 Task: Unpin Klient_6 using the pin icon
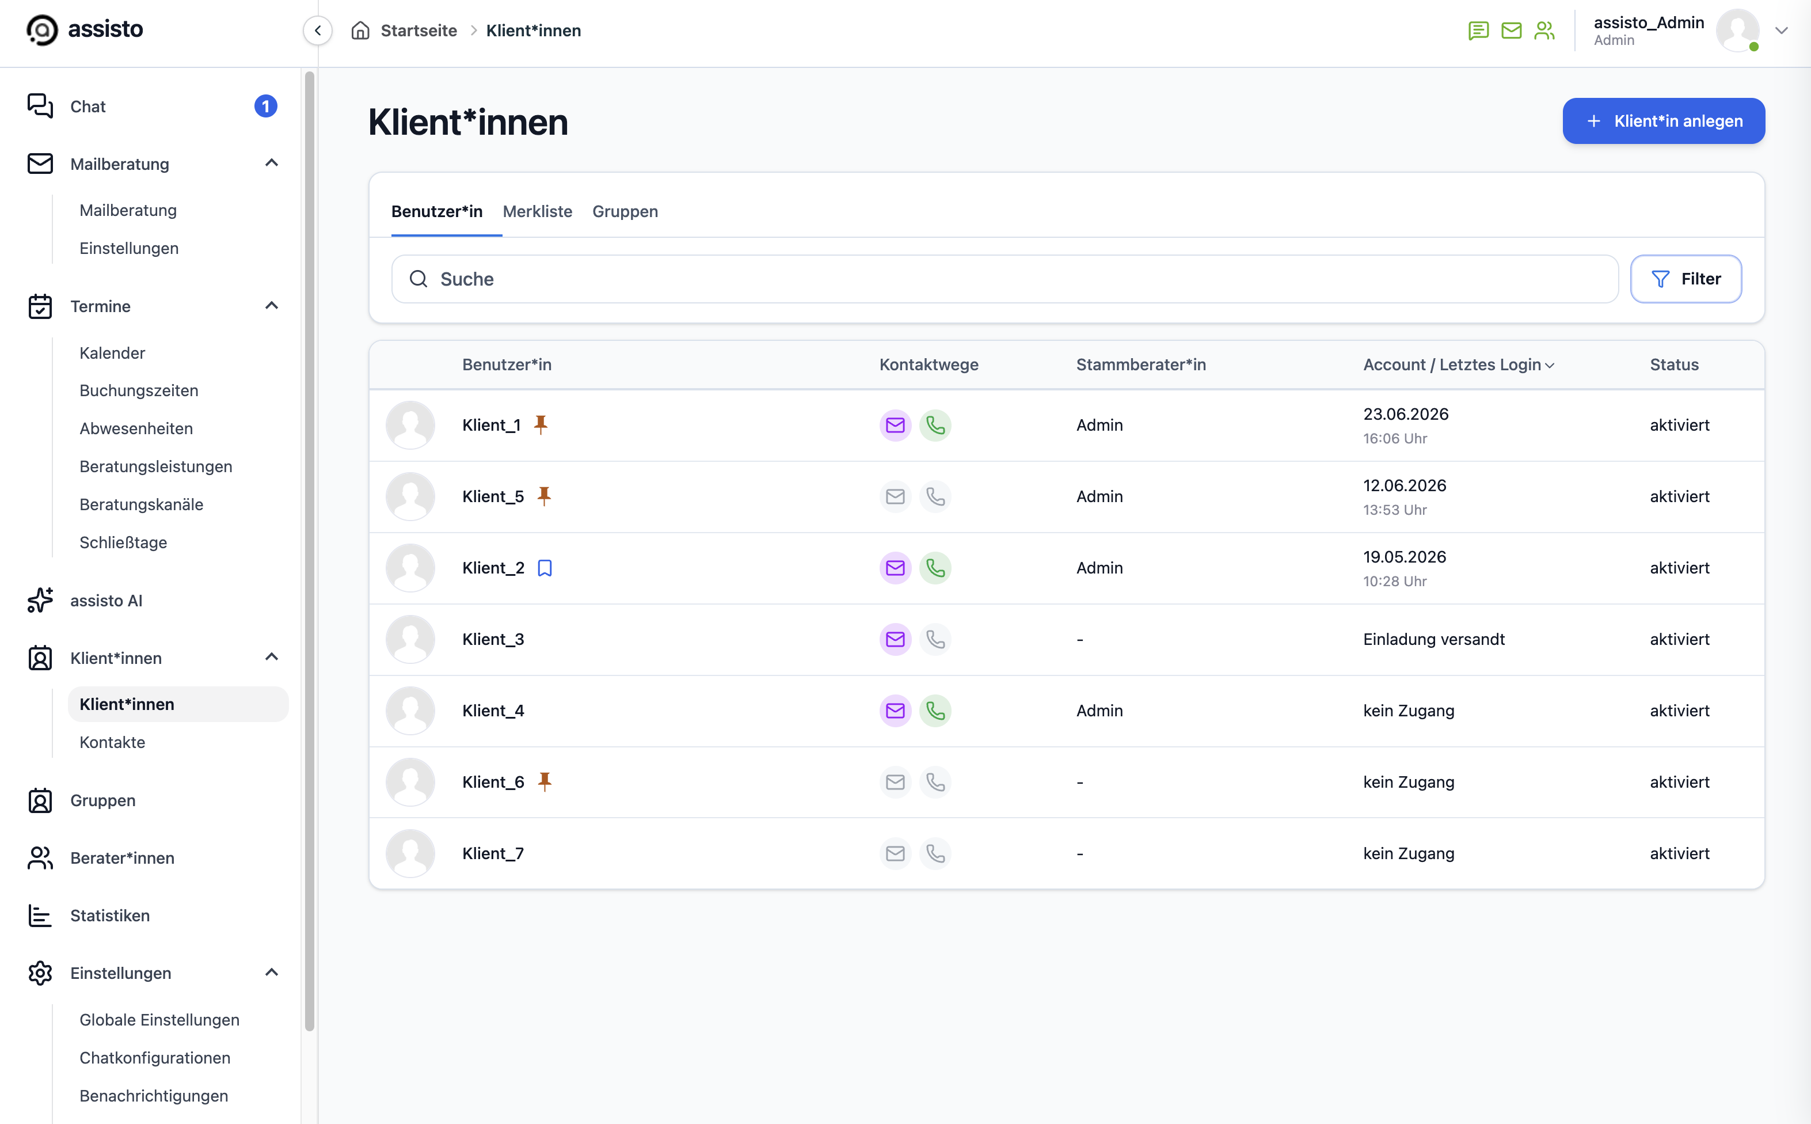(x=545, y=781)
